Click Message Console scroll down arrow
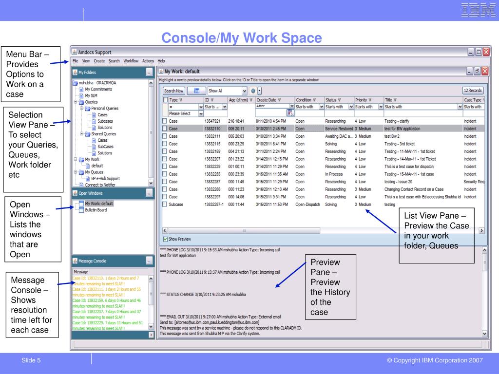This screenshot has width=499, height=374. pyautogui.click(x=151, y=327)
